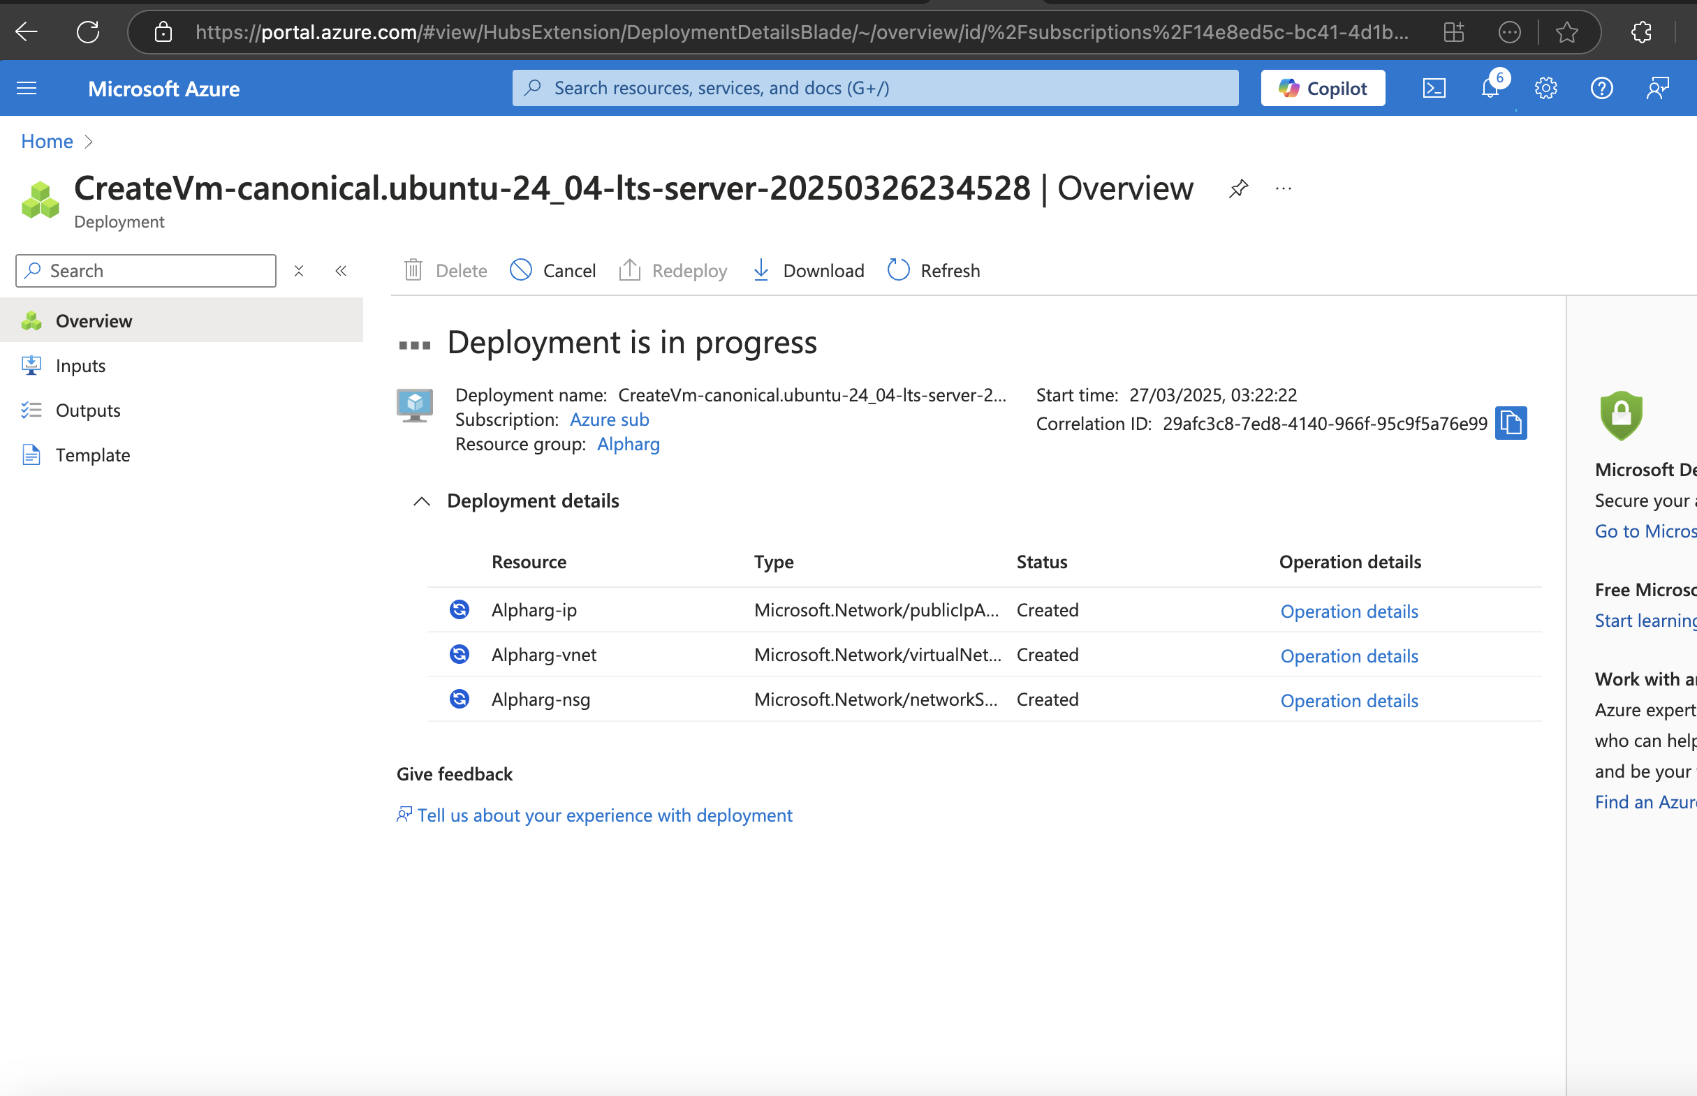The height and width of the screenshot is (1096, 1697).
Task: Click the Go to Micros... link
Action: pyautogui.click(x=1646, y=532)
